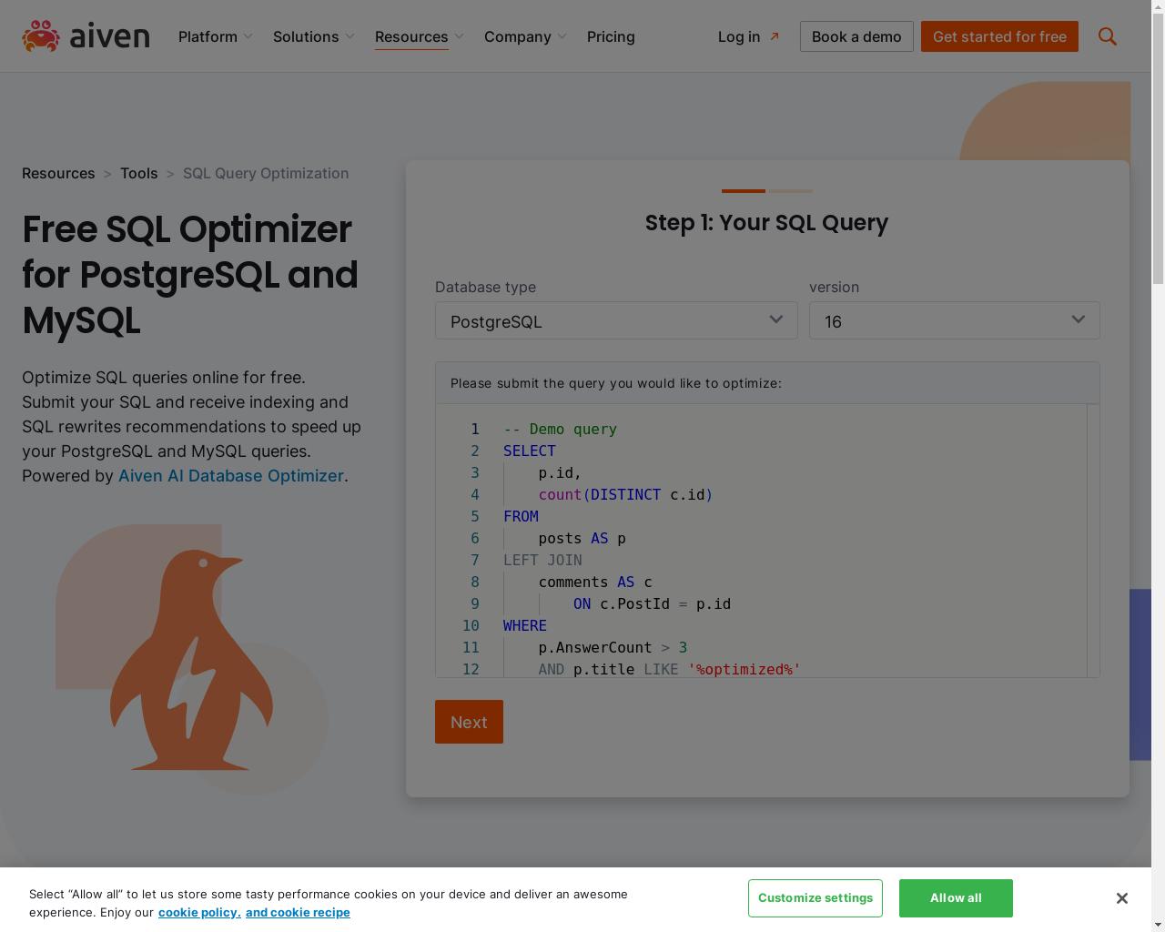1165x932 pixels.
Task: Click Customize settings for cookies
Action: point(815,898)
